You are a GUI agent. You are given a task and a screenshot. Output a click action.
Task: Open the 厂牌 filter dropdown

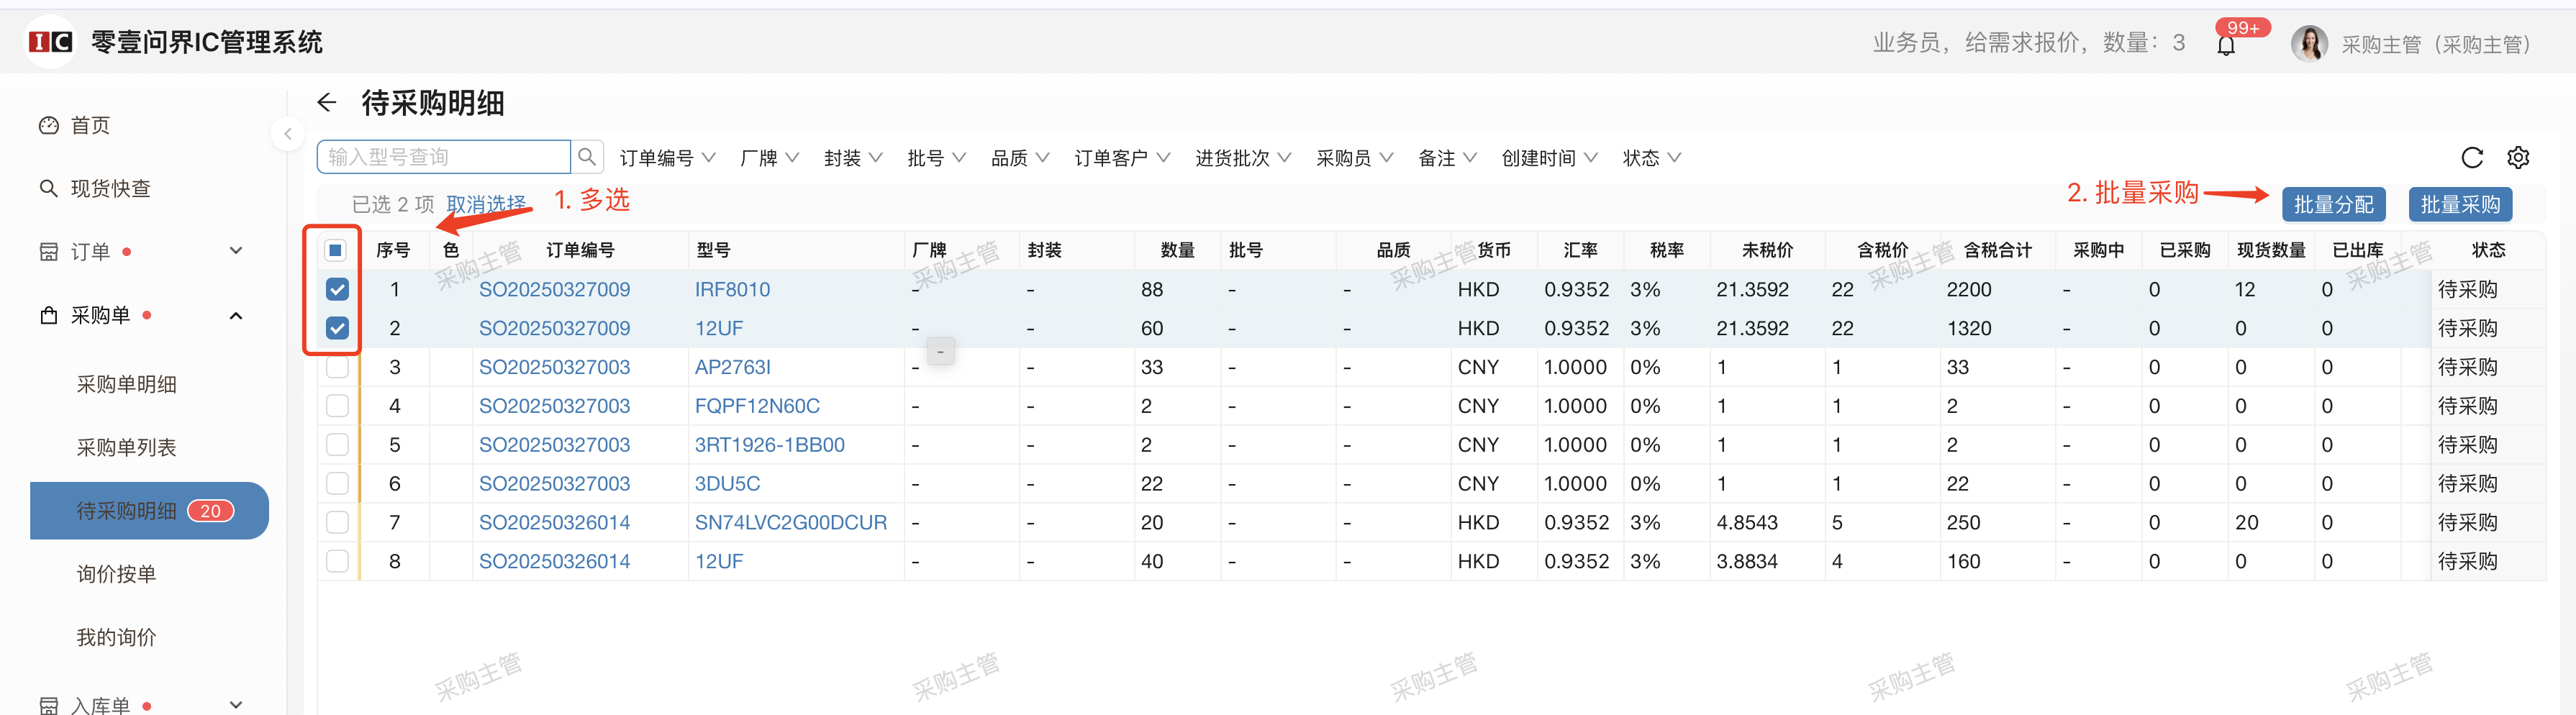point(769,157)
